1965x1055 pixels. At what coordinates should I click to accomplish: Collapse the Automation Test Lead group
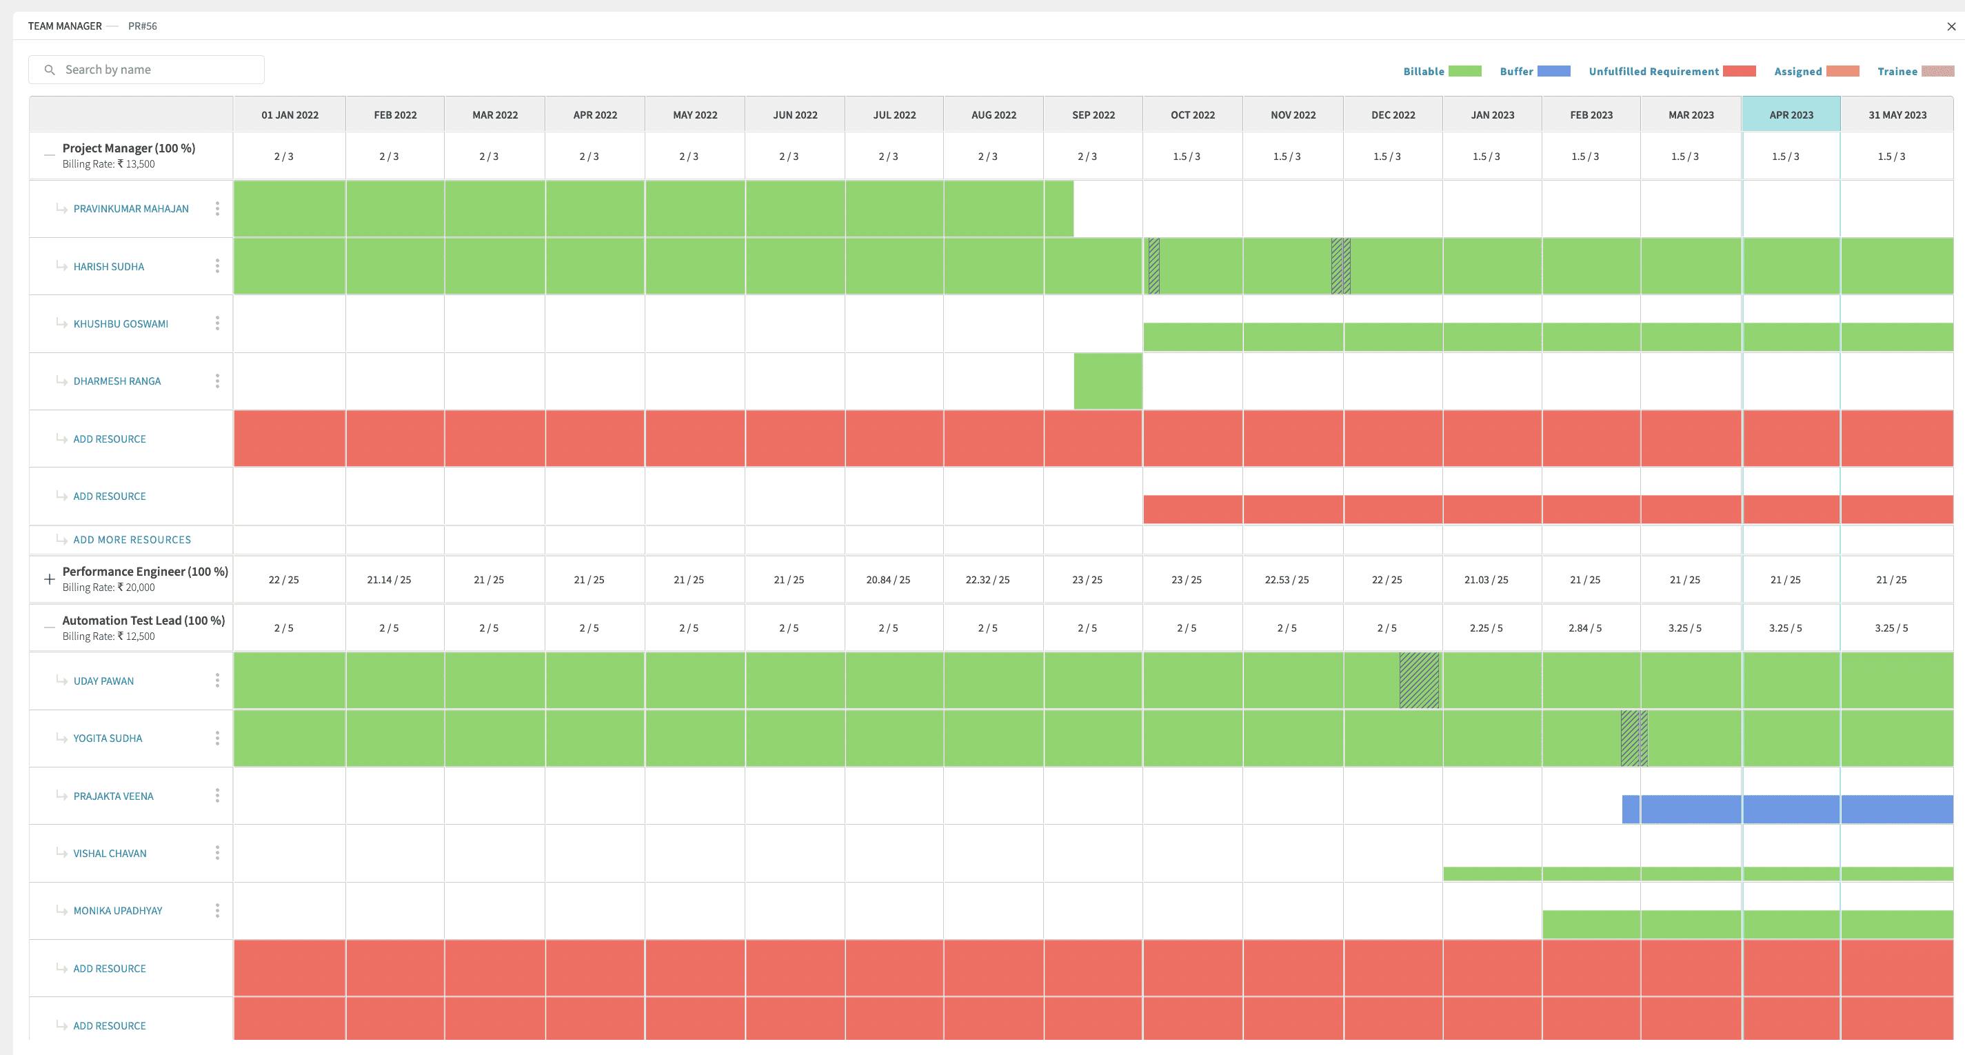click(50, 627)
